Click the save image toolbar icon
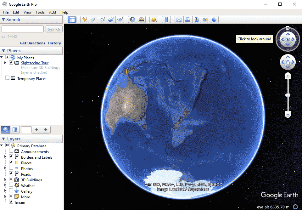Viewport: 302px width, 210px height. [197, 20]
